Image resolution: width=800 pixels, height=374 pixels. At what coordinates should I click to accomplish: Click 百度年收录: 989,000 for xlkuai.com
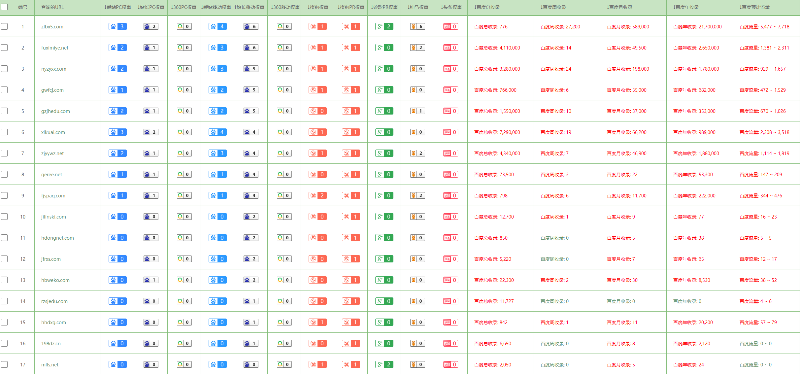(694, 132)
